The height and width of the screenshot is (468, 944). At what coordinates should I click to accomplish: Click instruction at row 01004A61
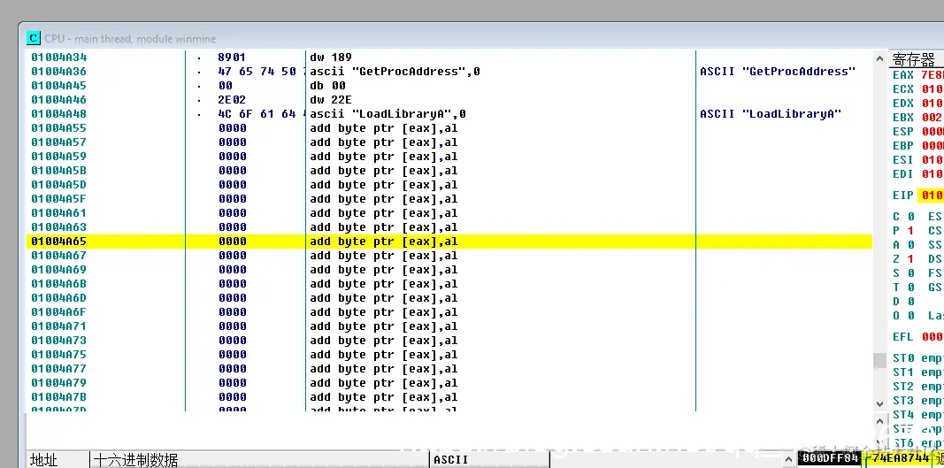point(383,213)
